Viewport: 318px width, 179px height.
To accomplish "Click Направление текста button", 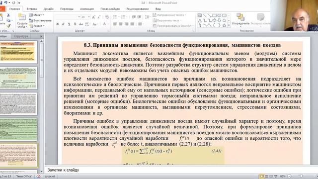I will (169, 15).
